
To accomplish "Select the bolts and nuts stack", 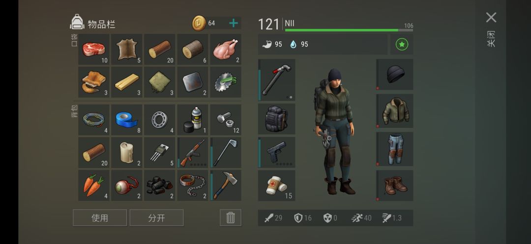I will pyautogui.click(x=226, y=120).
